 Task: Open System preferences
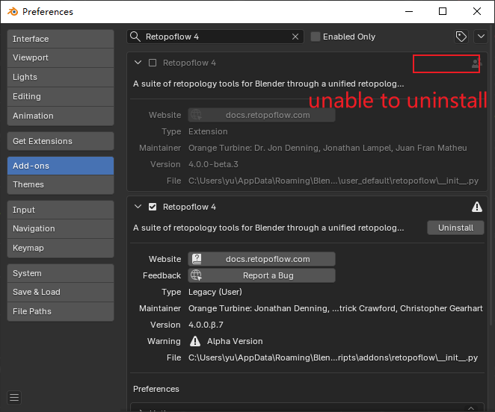tap(61, 273)
